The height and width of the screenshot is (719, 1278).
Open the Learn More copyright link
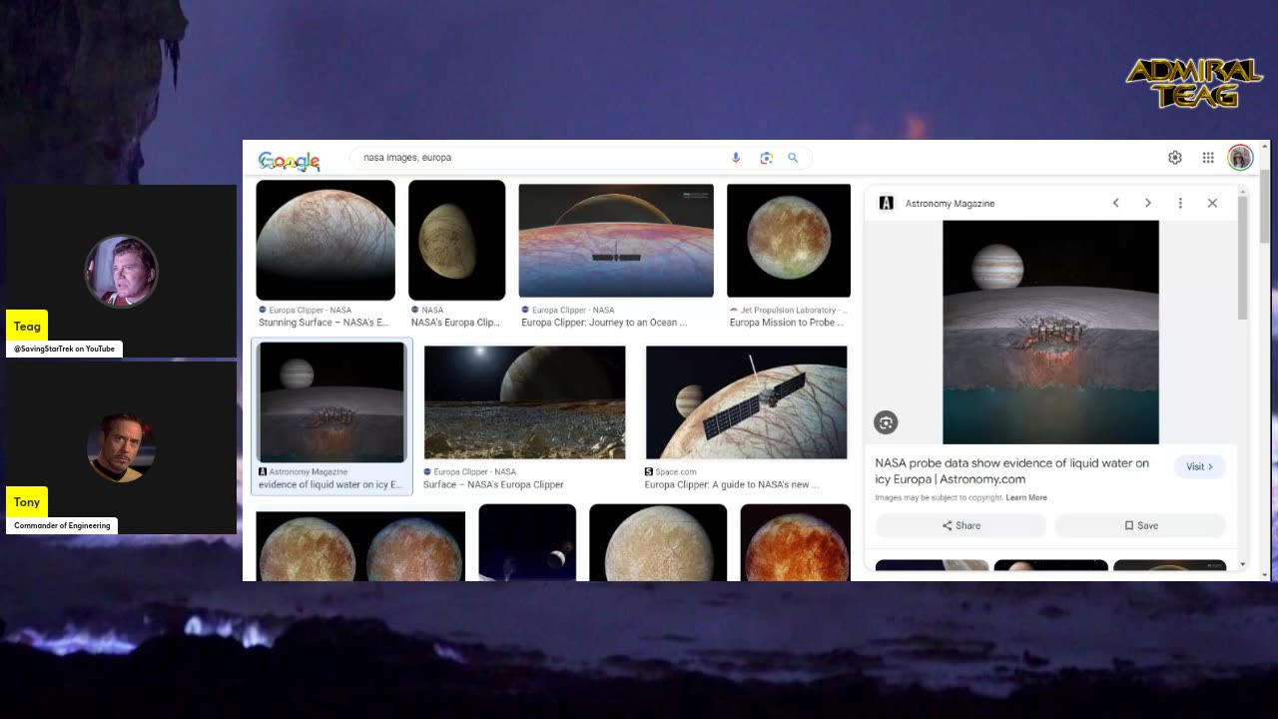tap(1026, 497)
